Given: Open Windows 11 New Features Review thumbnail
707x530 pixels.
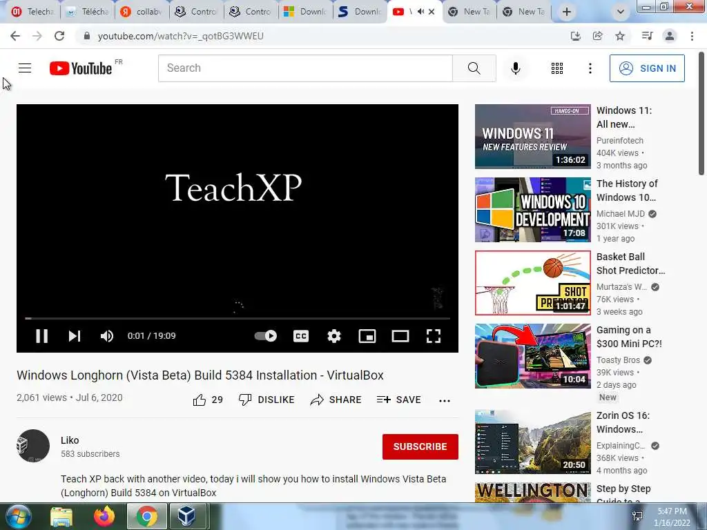Looking at the screenshot, I should (x=532, y=137).
